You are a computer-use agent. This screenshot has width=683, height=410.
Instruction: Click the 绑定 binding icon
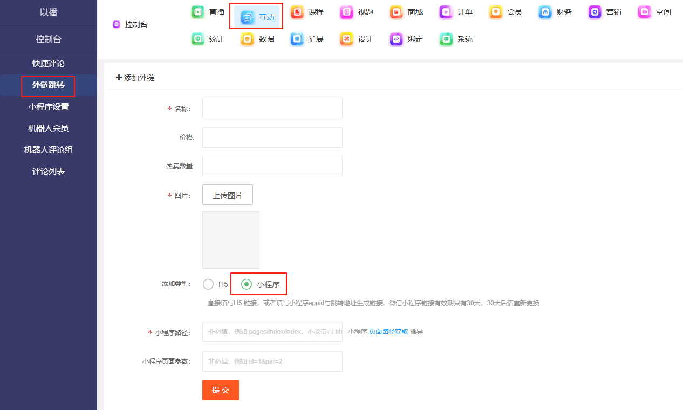[397, 39]
